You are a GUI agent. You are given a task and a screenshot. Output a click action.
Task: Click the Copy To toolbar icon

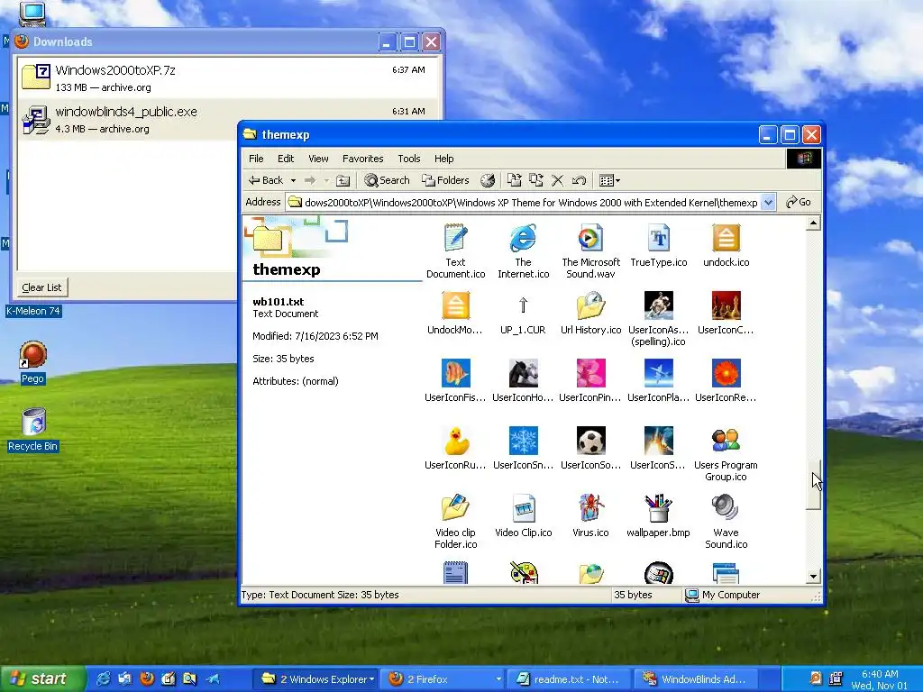(535, 180)
